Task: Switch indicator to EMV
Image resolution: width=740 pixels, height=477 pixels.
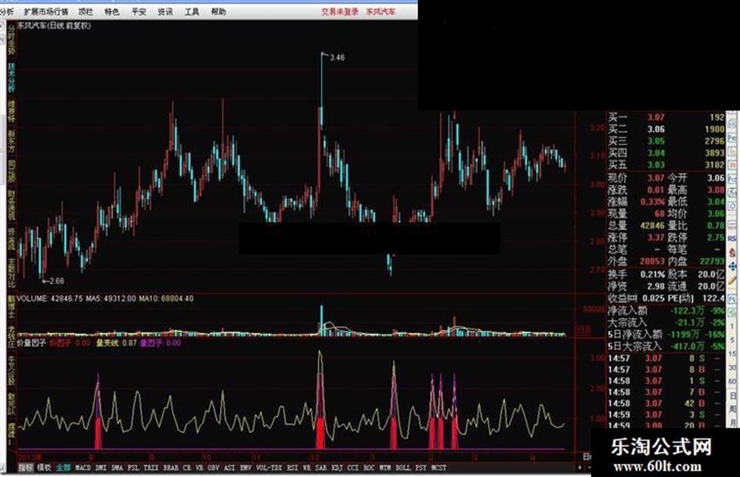Action: (245, 468)
